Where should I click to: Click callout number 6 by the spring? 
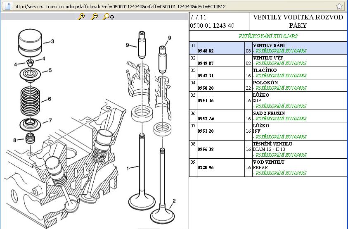tap(49, 99)
